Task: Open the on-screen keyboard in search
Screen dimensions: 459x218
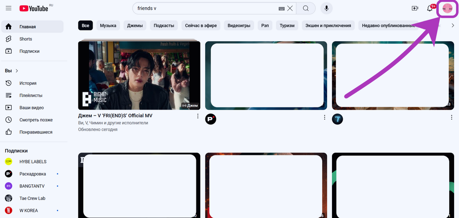Action: (281, 9)
